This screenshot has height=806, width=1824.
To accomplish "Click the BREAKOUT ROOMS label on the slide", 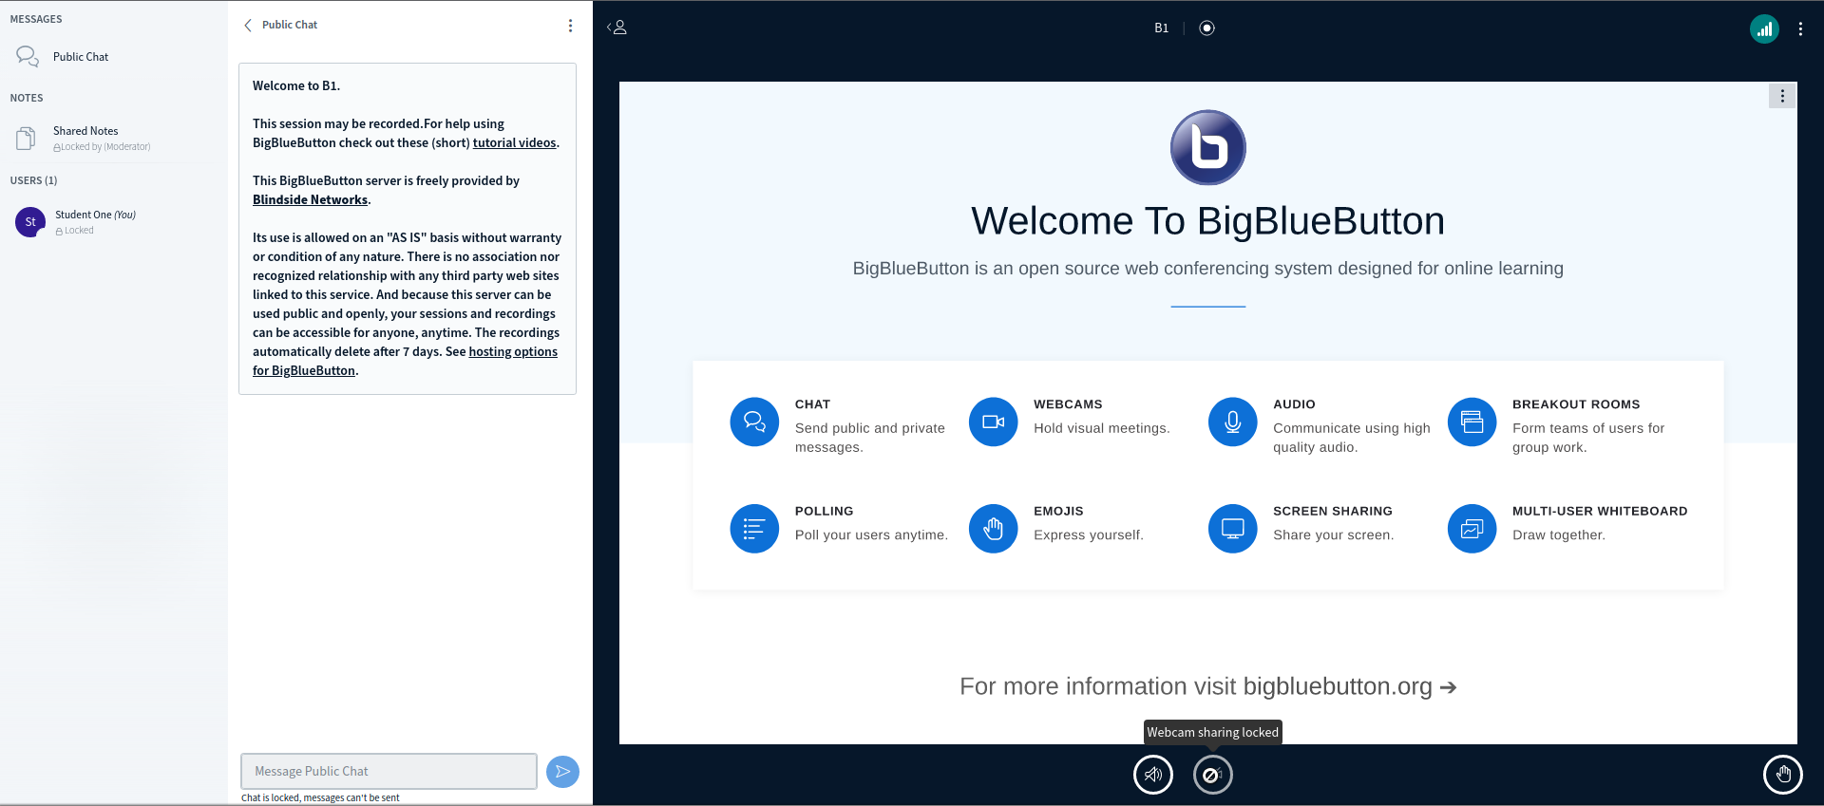I will 1576,404.
